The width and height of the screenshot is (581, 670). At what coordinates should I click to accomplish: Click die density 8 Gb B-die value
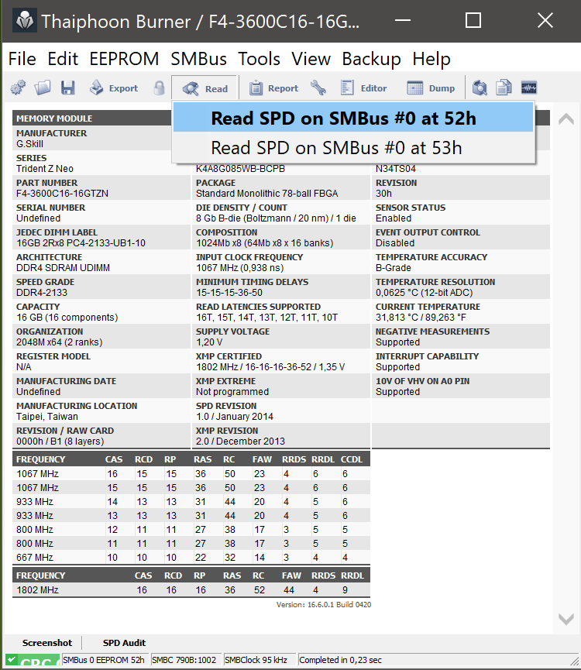(x=276, y=218)
